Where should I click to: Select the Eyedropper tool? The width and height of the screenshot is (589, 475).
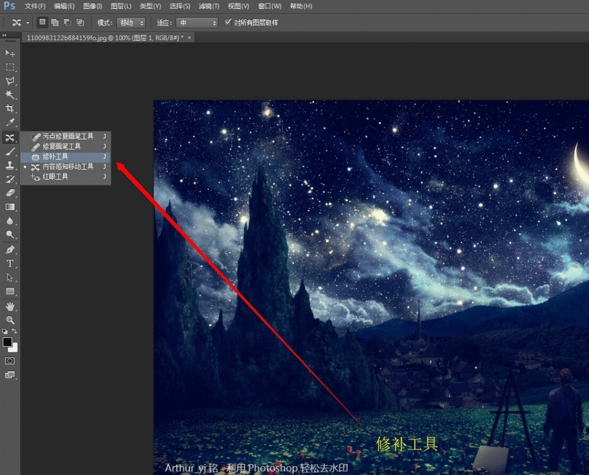[10, 123]
